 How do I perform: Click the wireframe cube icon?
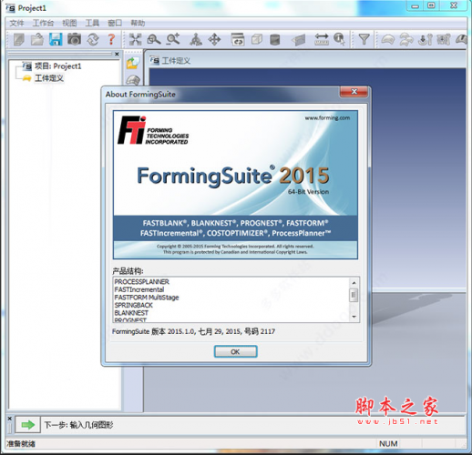click(x=257, y=40)
